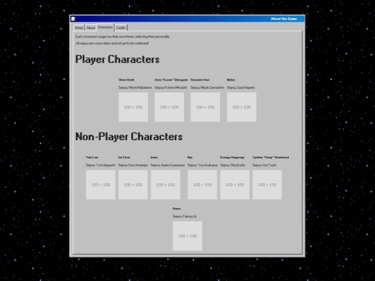Screen dimensions: 375x281
Task: Open the Yuki Lee character thumbnail
Action: [101, 185]
